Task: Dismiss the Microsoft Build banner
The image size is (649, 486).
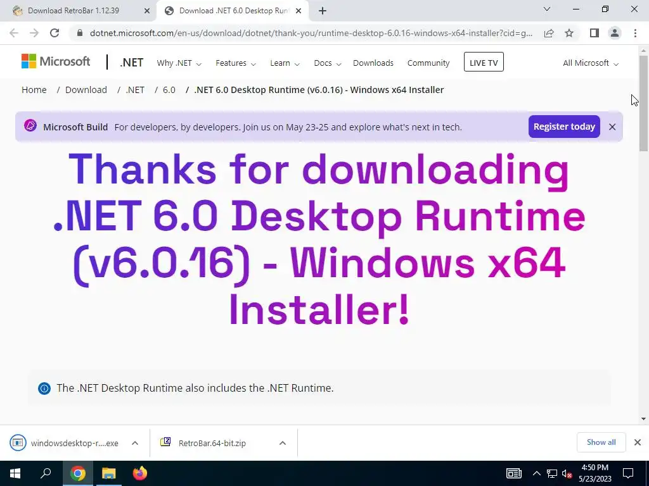Action: tap(612, 127)
